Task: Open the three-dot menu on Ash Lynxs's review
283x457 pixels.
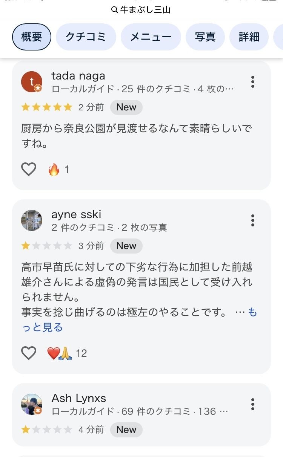Action: point(252,404)
